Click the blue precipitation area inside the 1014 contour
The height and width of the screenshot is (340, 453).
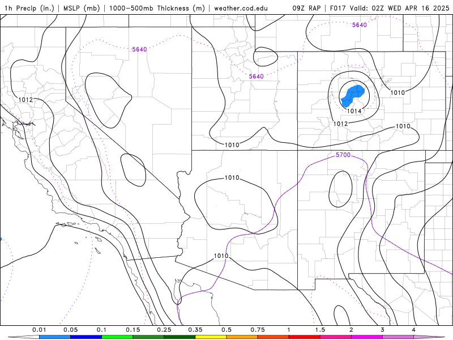[352, 95]
